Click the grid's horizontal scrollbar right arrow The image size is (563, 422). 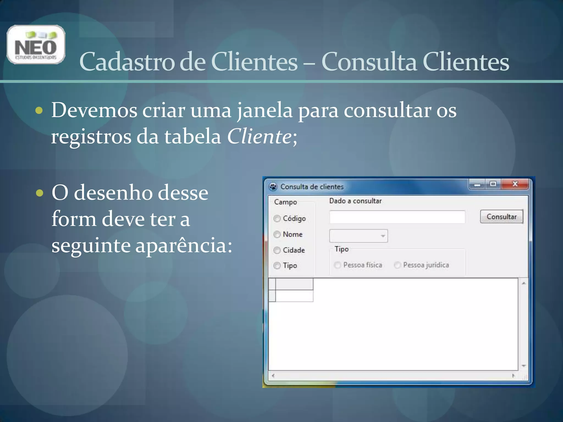pos(513,376)
